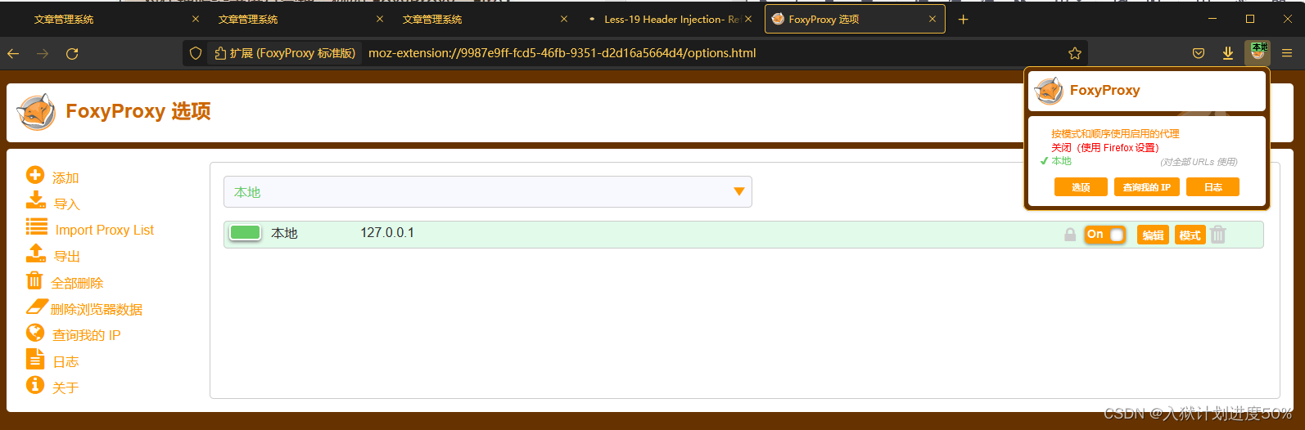1305x430 pixels.
Task: Click the FoxyProxy extension icon in toolbar
Action: [1258, 53]
